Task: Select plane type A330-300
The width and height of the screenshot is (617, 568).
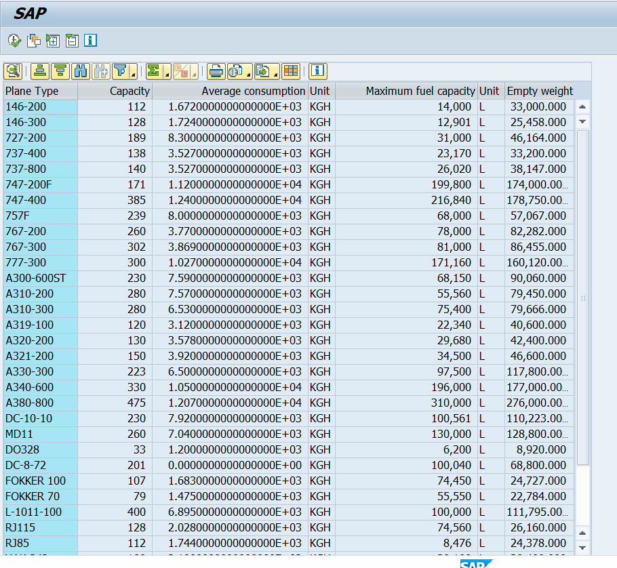Action: (40, 371)
